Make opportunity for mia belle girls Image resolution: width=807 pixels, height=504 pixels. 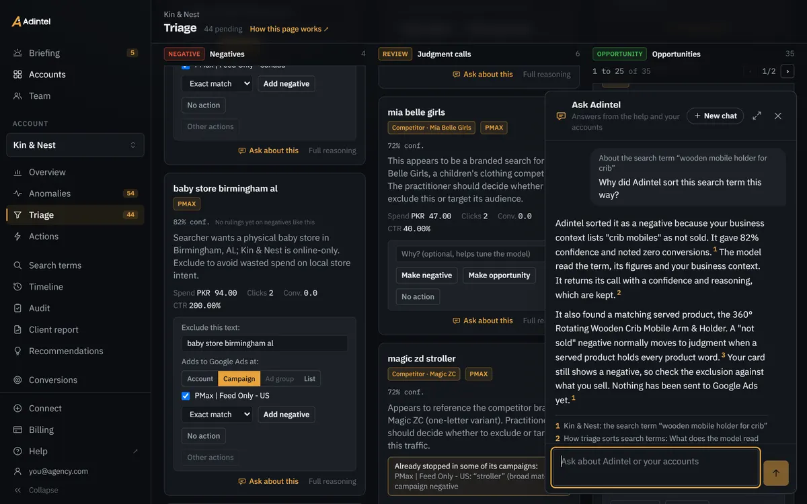pos(500,276)
